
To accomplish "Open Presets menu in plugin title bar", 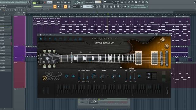I will [160, 35].
